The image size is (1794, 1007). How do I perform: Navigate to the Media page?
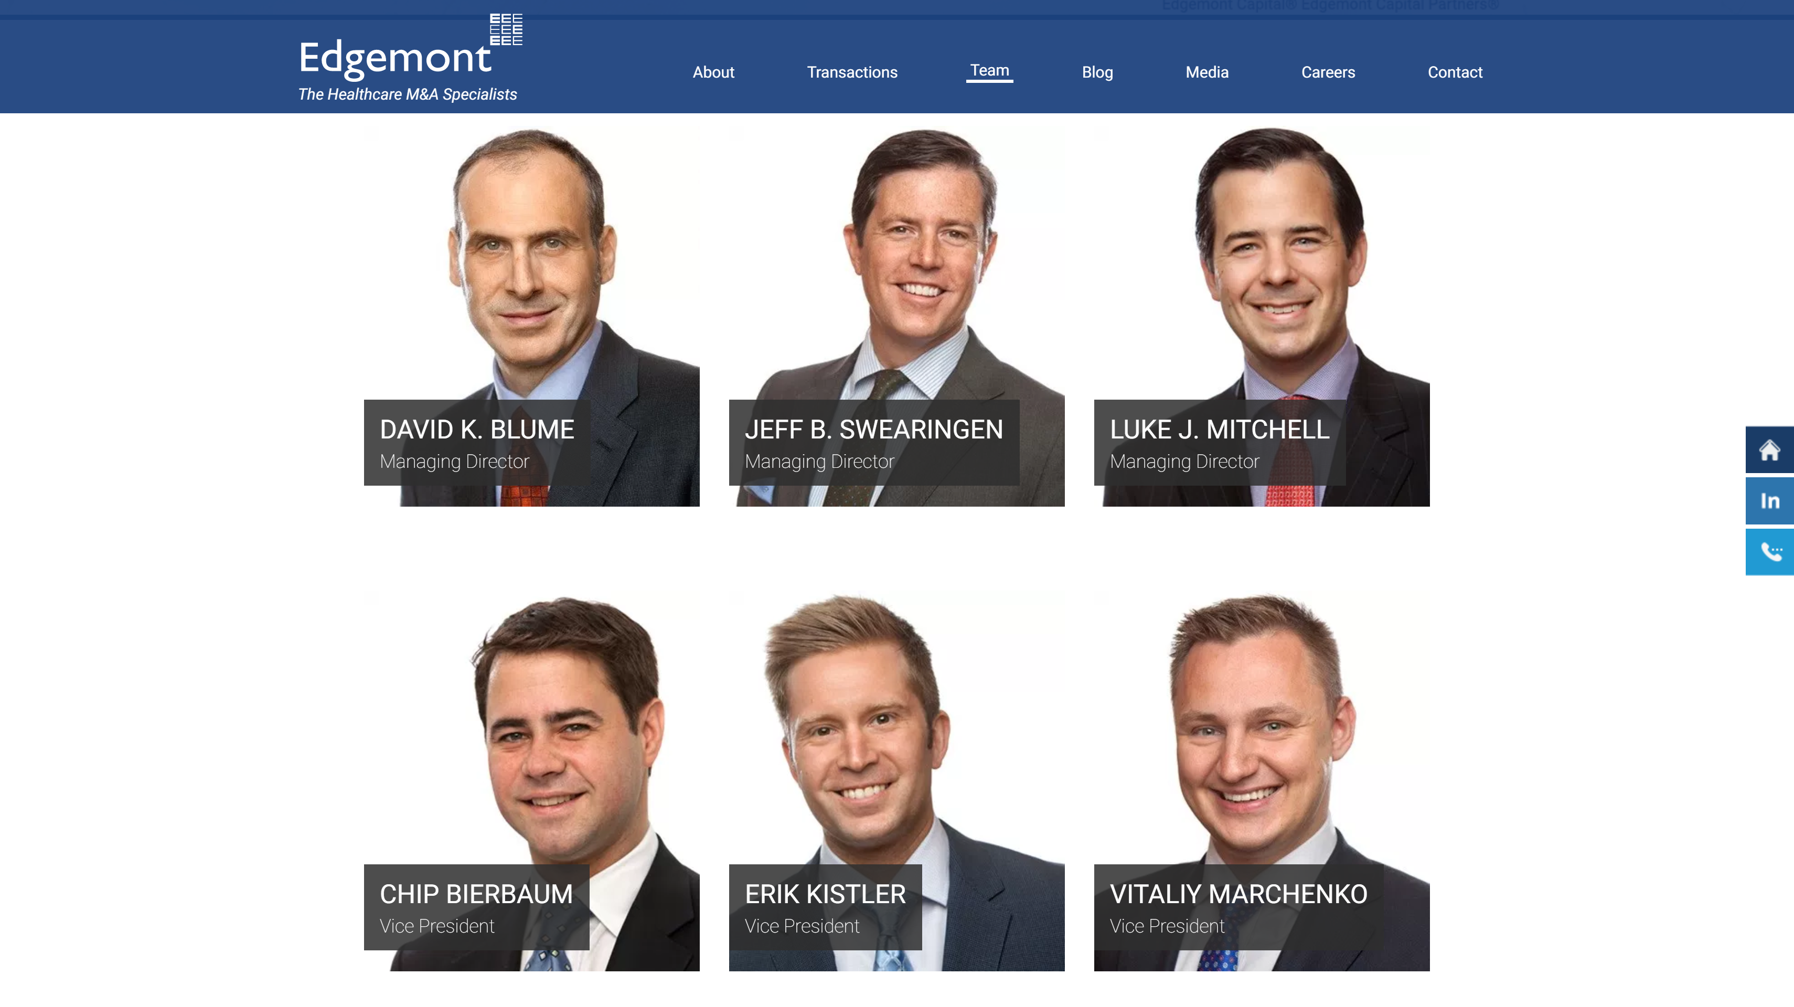click(1207, 72)
